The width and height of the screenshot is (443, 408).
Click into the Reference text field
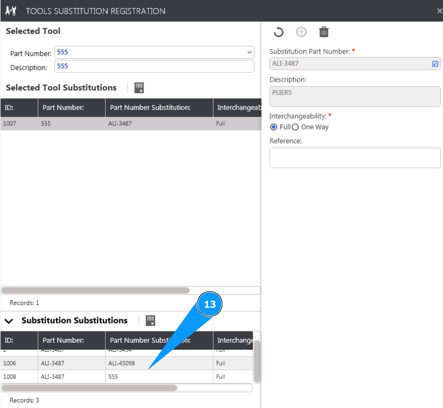pyautogui.click(x=355, y=158)
